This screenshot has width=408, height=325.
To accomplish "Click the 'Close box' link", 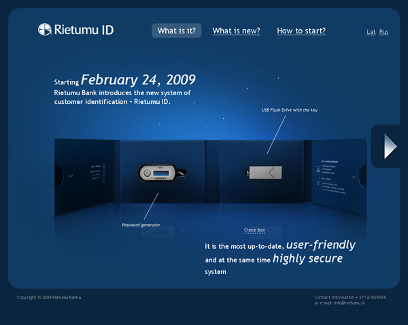I will [254, 230].
